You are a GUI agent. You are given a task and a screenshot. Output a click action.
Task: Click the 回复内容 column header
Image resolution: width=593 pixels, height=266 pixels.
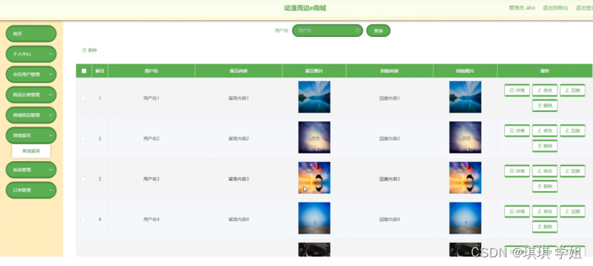[x=389, y=71]
